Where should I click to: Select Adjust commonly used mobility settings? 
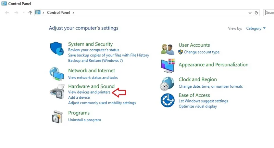click(102, 103)
